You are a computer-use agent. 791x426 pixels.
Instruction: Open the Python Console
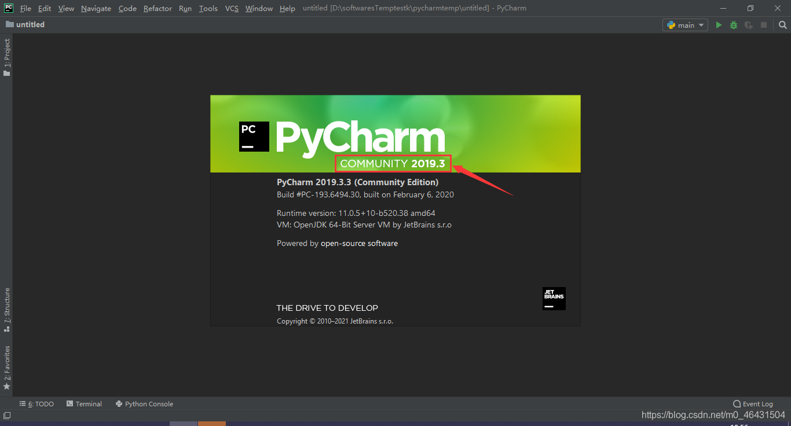coord(144,403)
